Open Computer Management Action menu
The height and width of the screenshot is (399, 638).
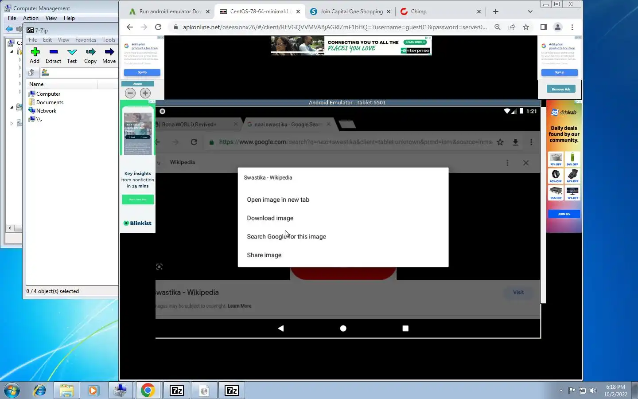[x=31, y=18]
